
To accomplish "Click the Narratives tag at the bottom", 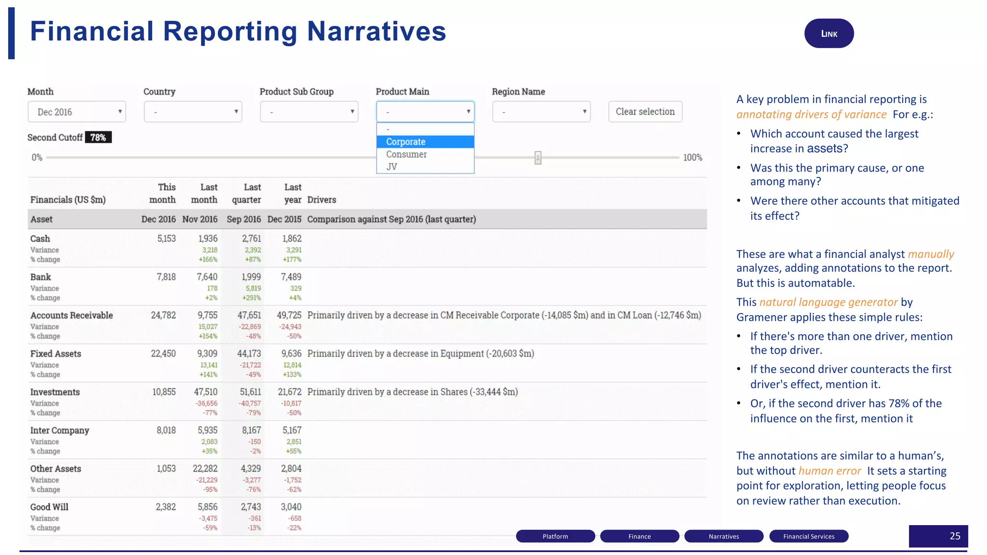I will [x=724, y=536].
